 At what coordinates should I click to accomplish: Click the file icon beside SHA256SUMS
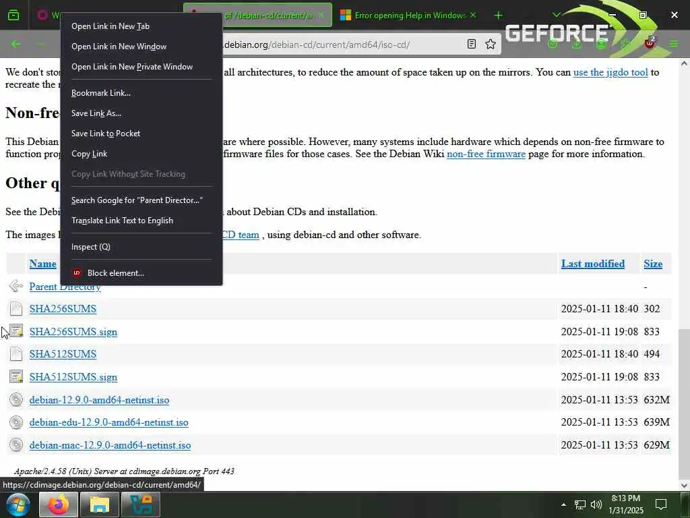[16, 308]
